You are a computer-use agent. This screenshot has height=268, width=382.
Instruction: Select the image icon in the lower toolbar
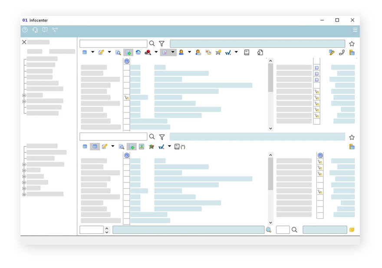[x=142, y=146]
